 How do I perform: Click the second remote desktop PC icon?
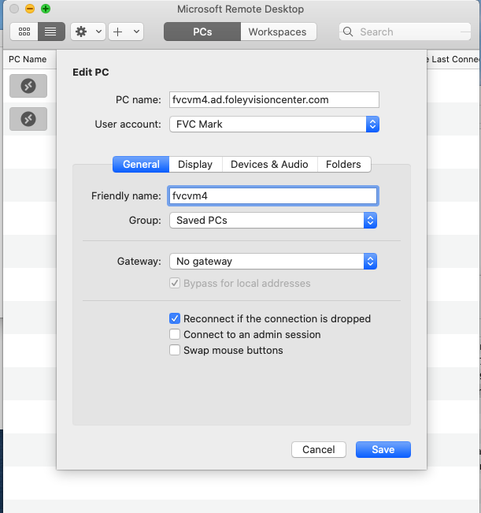tap(28, 119)
